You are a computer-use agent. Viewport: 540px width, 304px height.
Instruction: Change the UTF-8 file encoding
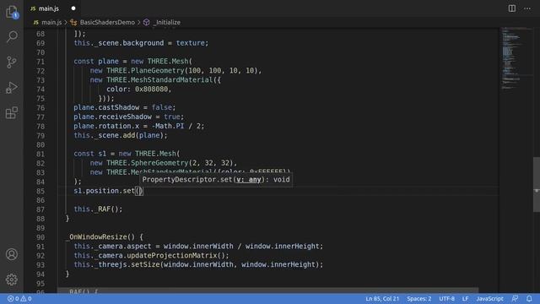(x=446, y=299)
